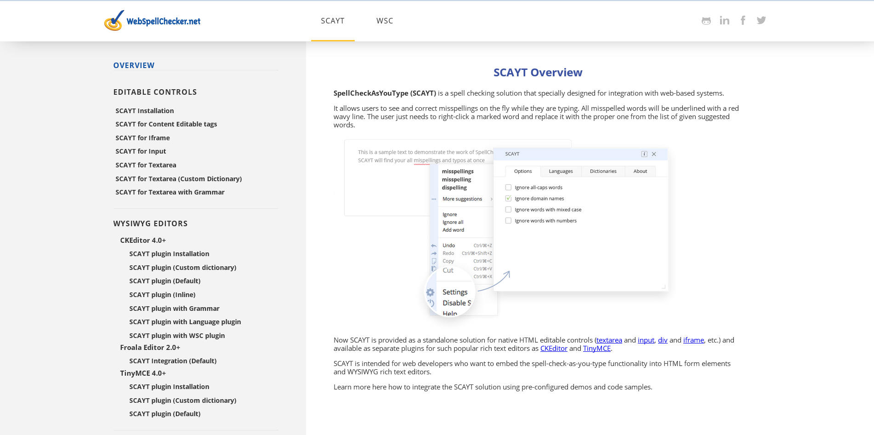Switch to the Languages tab
This screenshot has width=874, height=435.
click(x=561, y=171)
